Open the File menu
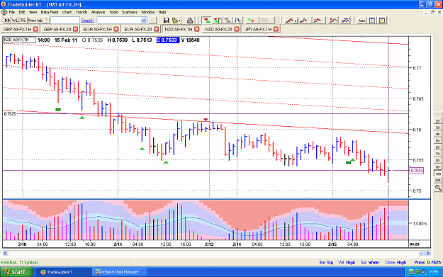 coord(11,12)
